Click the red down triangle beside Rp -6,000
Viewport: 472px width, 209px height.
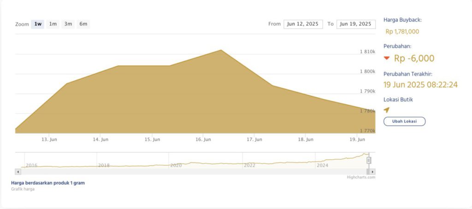click(x=387, y=58)
